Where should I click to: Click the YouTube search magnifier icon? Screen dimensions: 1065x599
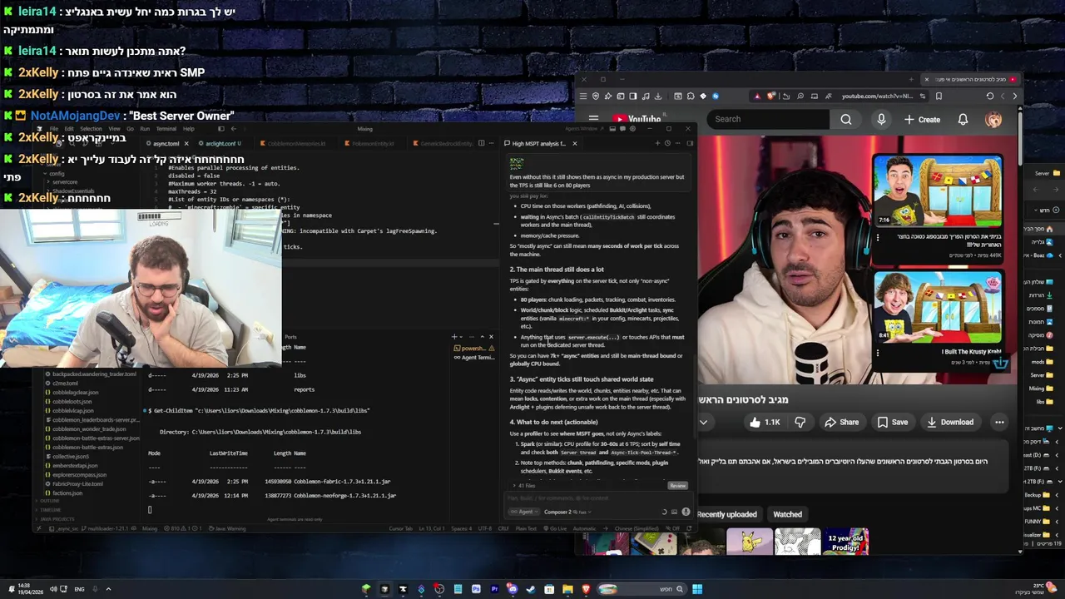tap(846, 119)
